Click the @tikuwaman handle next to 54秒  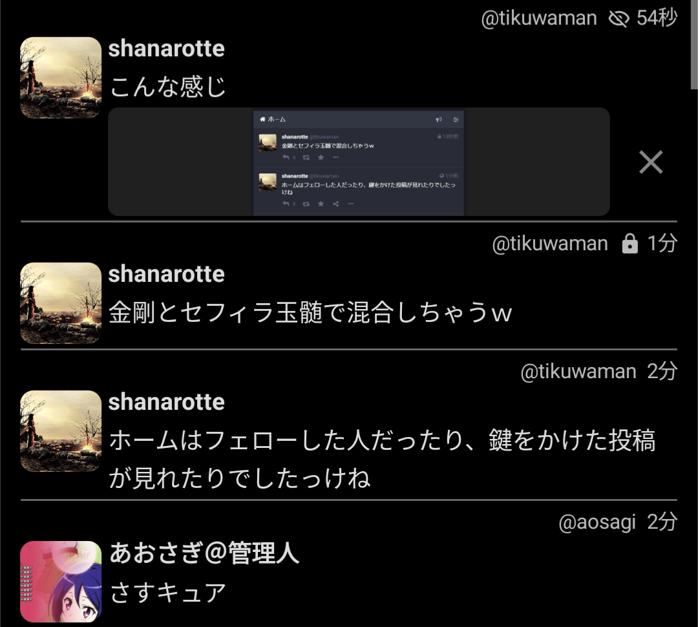[x=539, y=19]
